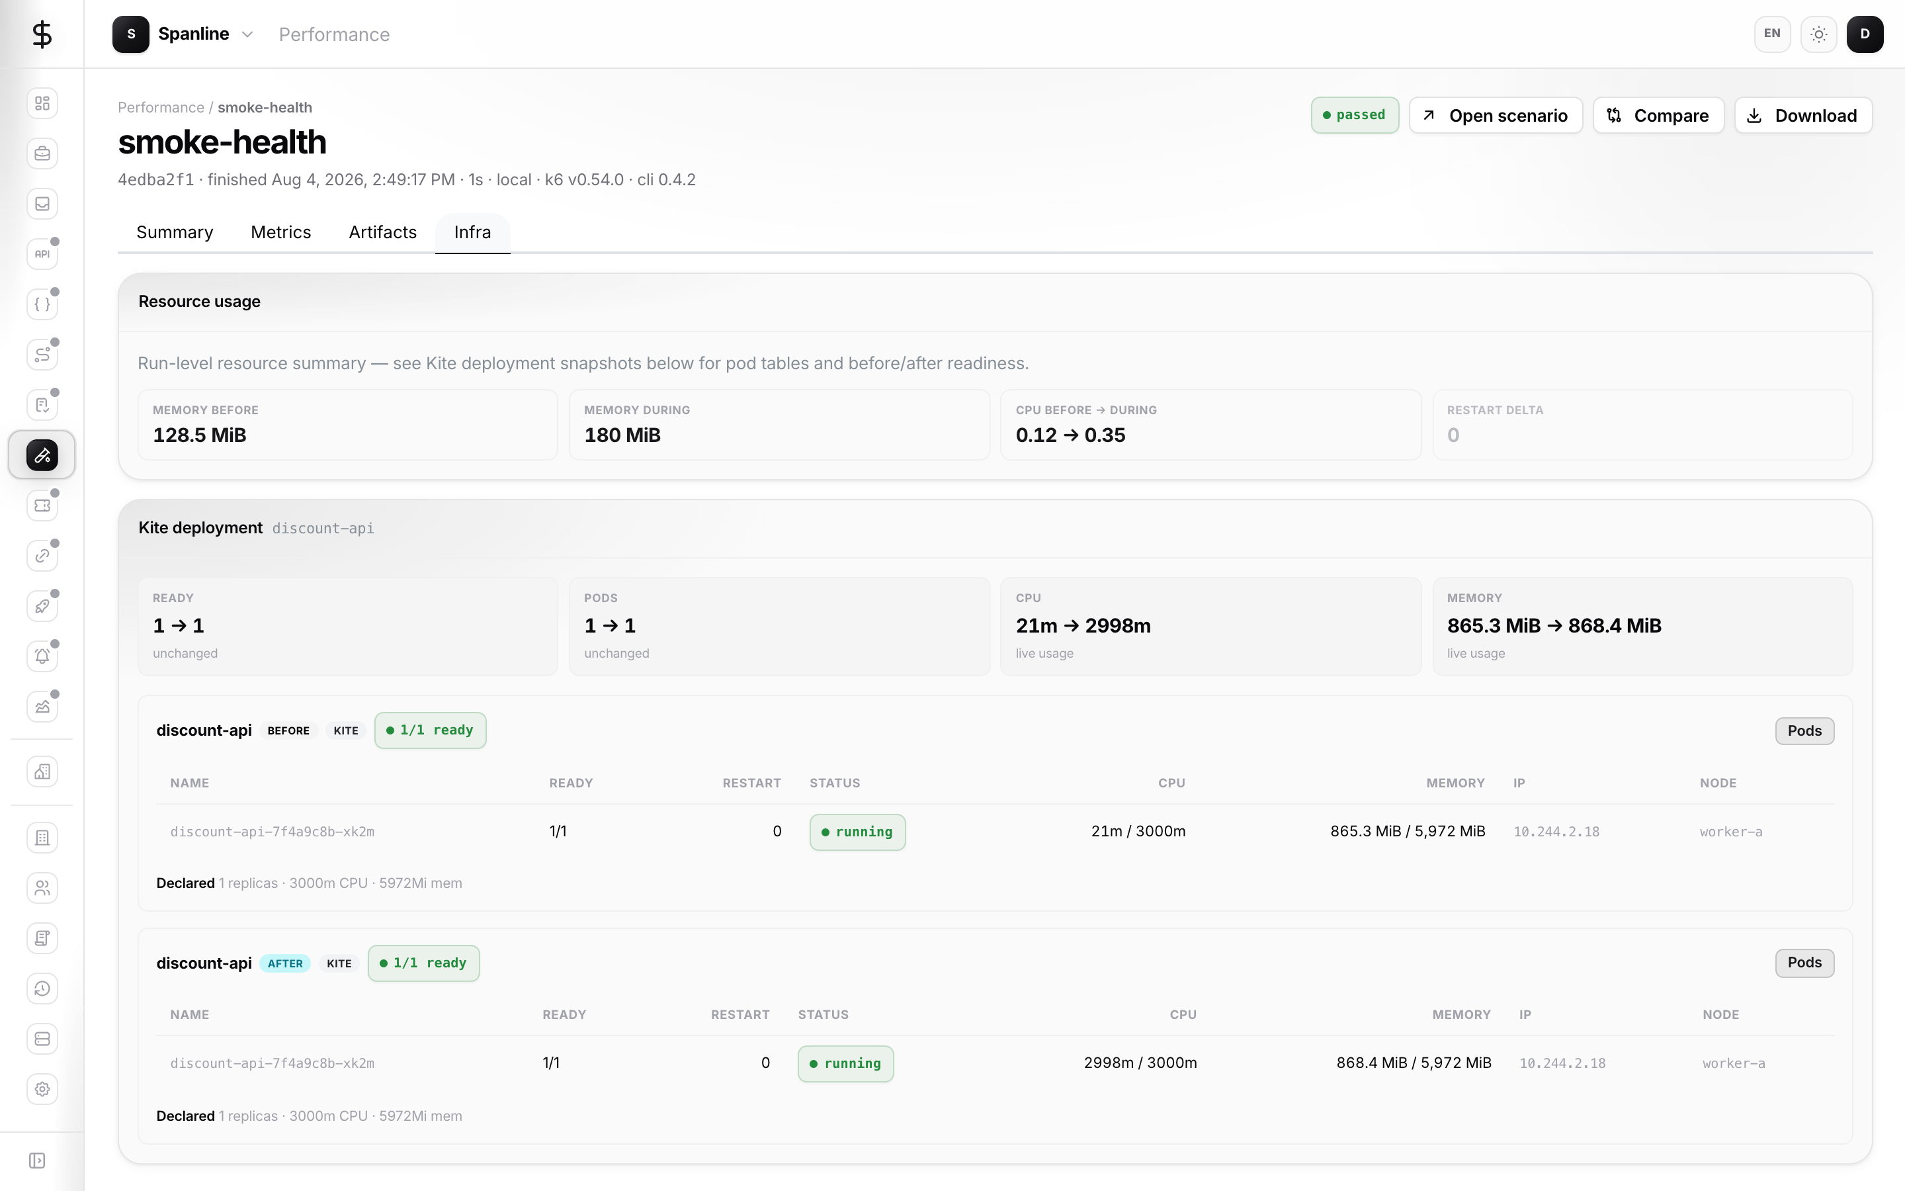Click the Performance header title
This screenshot has width=1905, height=1191.
334,34
